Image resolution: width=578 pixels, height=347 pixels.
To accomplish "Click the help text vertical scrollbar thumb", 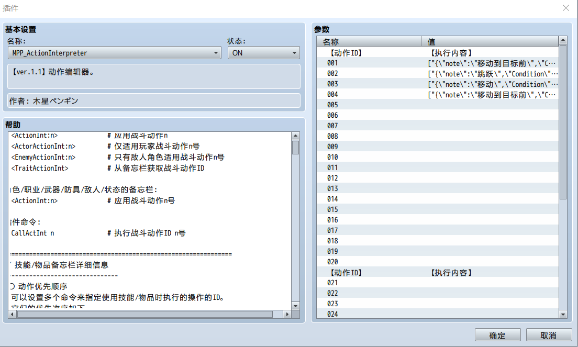I will point(296,148).
